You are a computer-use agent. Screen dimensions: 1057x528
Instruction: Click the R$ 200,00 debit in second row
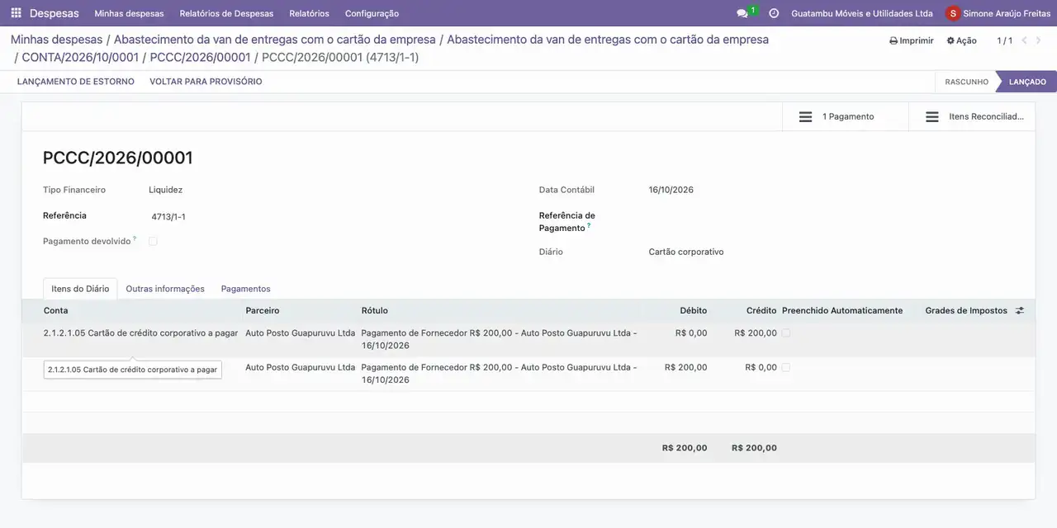[686, 367]
